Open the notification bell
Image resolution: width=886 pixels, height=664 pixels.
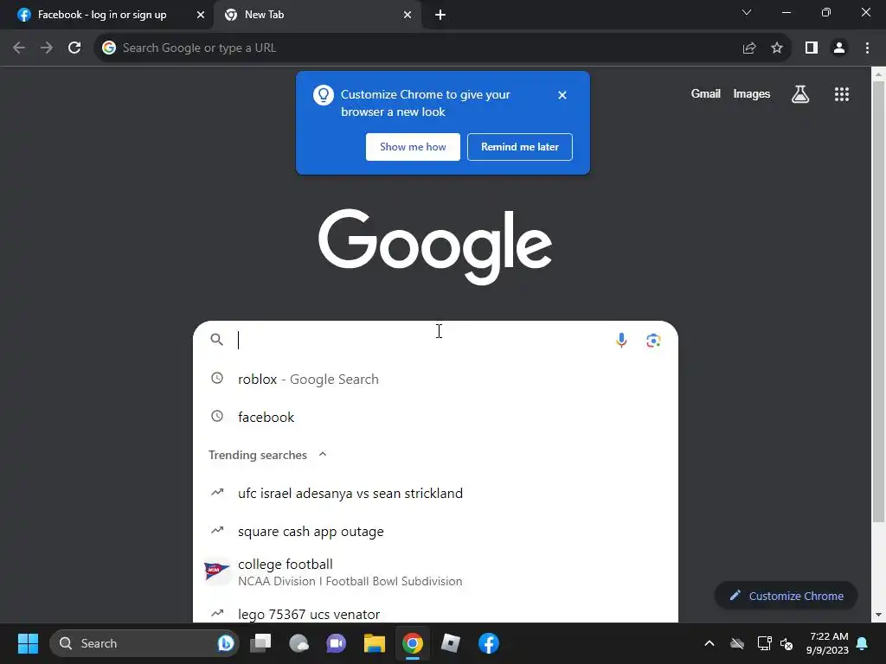coord(863,643)
